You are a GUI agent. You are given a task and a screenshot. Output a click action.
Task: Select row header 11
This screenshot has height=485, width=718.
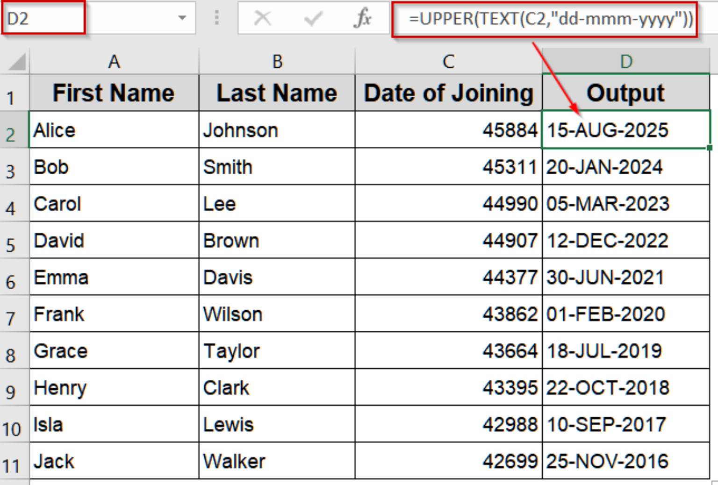13,461
